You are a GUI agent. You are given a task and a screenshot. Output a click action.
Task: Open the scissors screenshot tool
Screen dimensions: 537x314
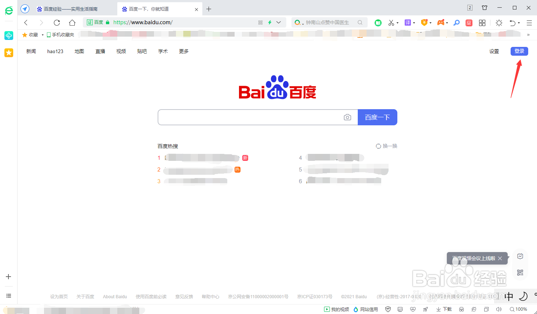point(391,23)
